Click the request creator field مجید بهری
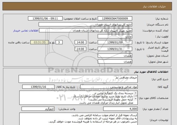This screenshot has width=177, height=125. pos(85,30)
